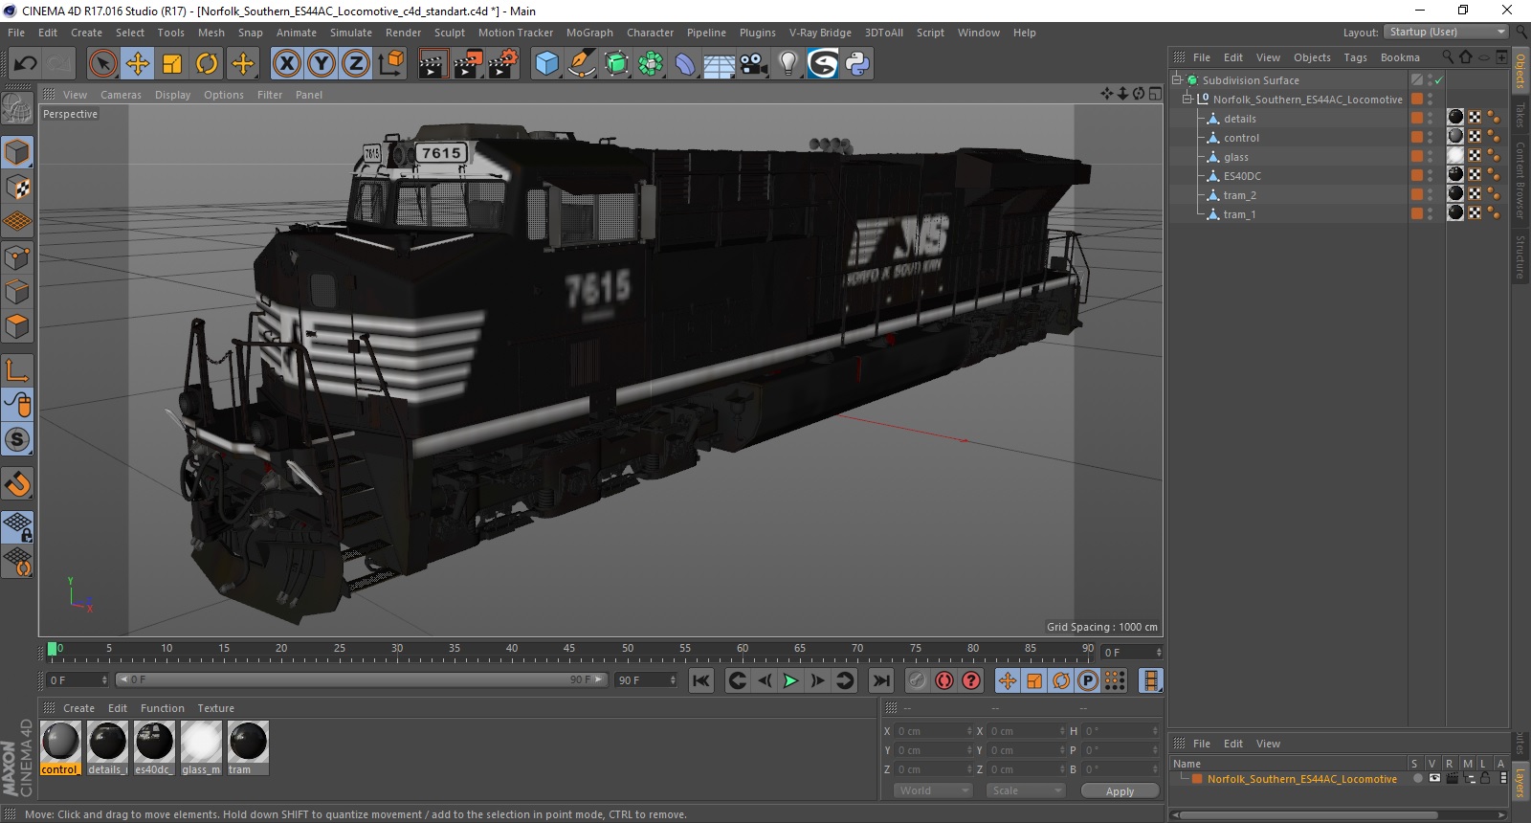
Task: Click the glass material tag
Action: (x=1455, y=155)
